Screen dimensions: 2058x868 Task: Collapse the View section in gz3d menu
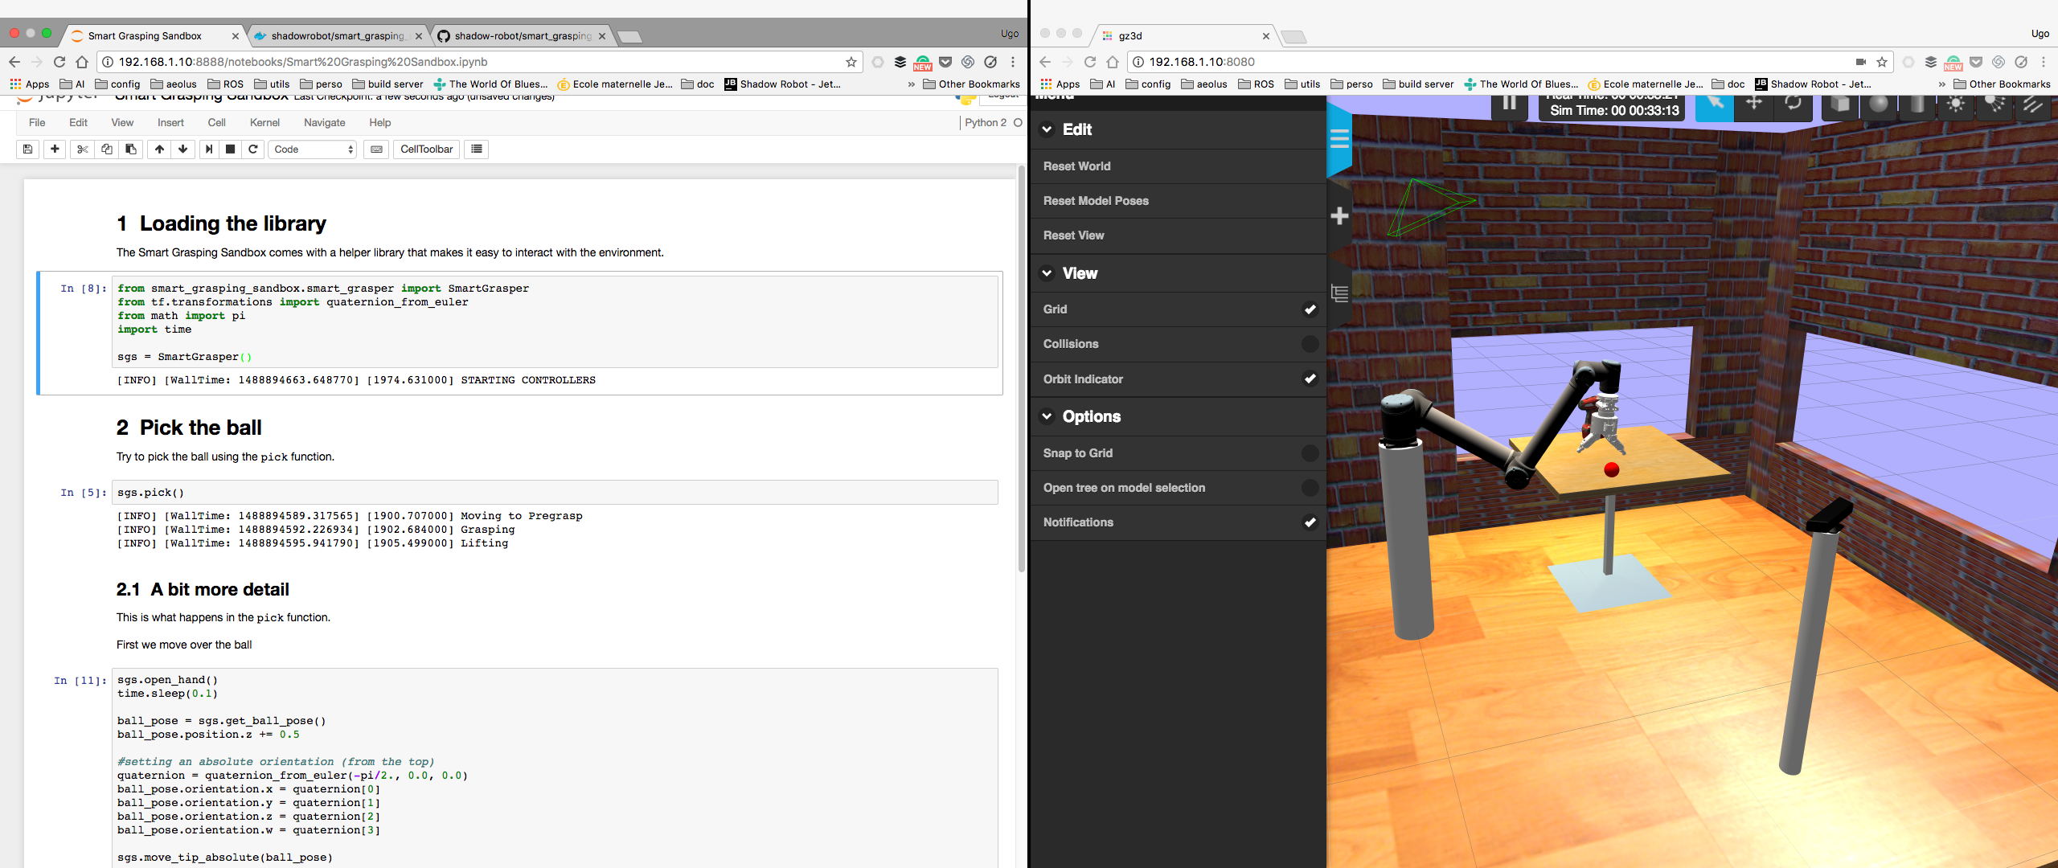[x=1178, y=273]
